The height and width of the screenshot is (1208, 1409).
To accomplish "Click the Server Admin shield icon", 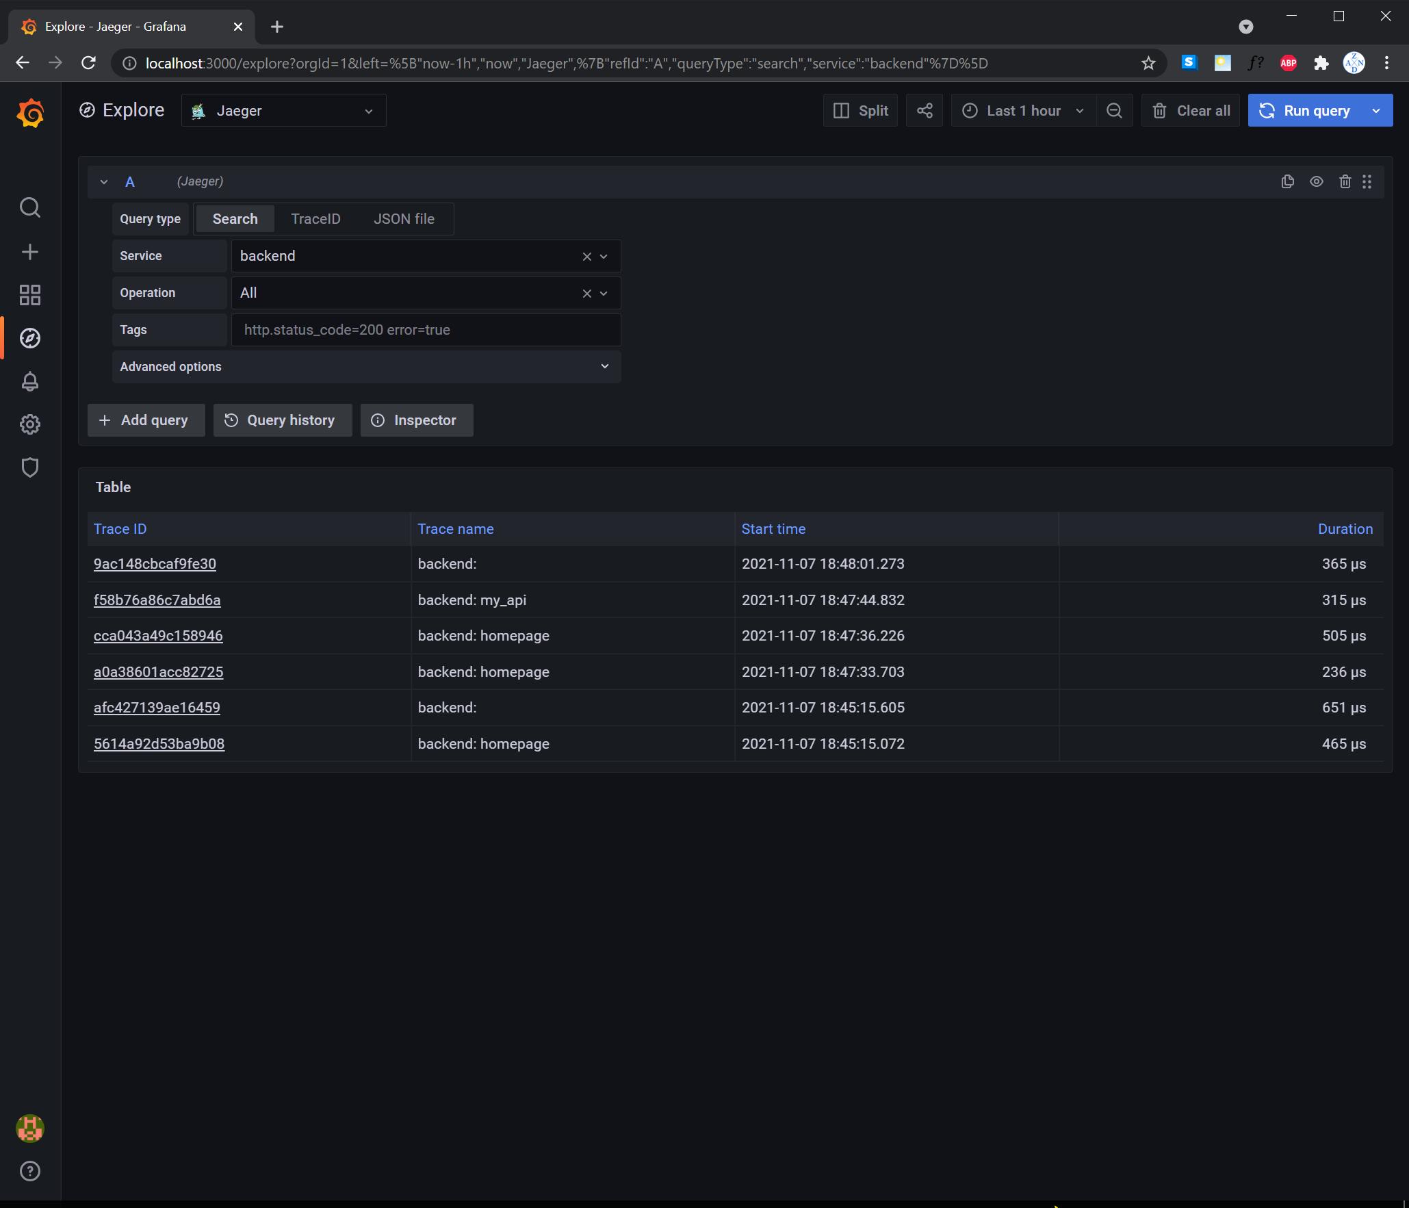I will [30, 467].
